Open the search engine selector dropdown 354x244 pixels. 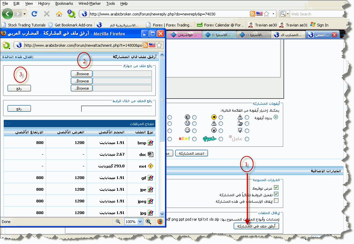[x=283, y=14]
